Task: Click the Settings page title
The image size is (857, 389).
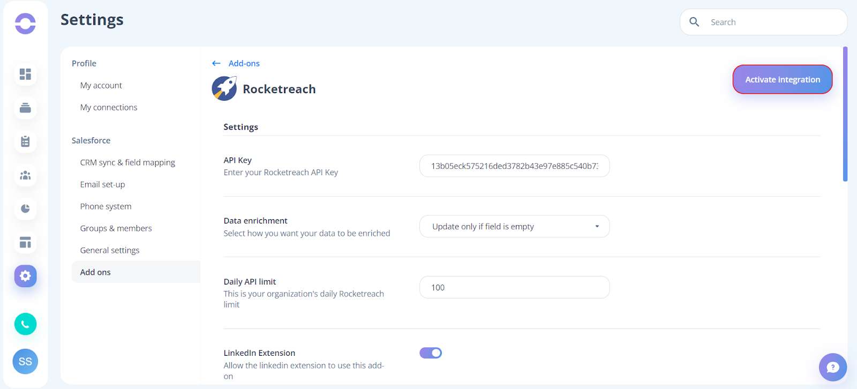Action: click(92, 20)
